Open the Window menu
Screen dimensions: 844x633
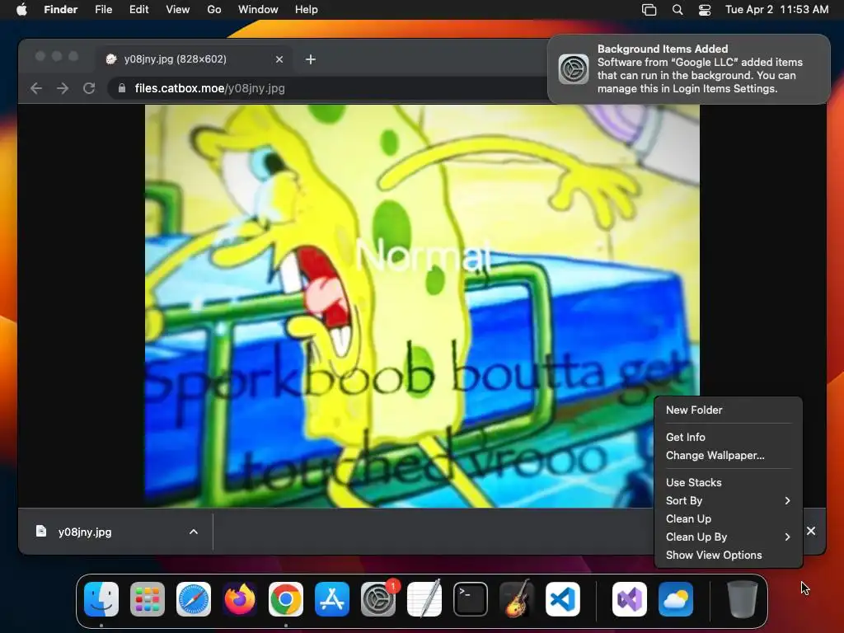(258, 10)
